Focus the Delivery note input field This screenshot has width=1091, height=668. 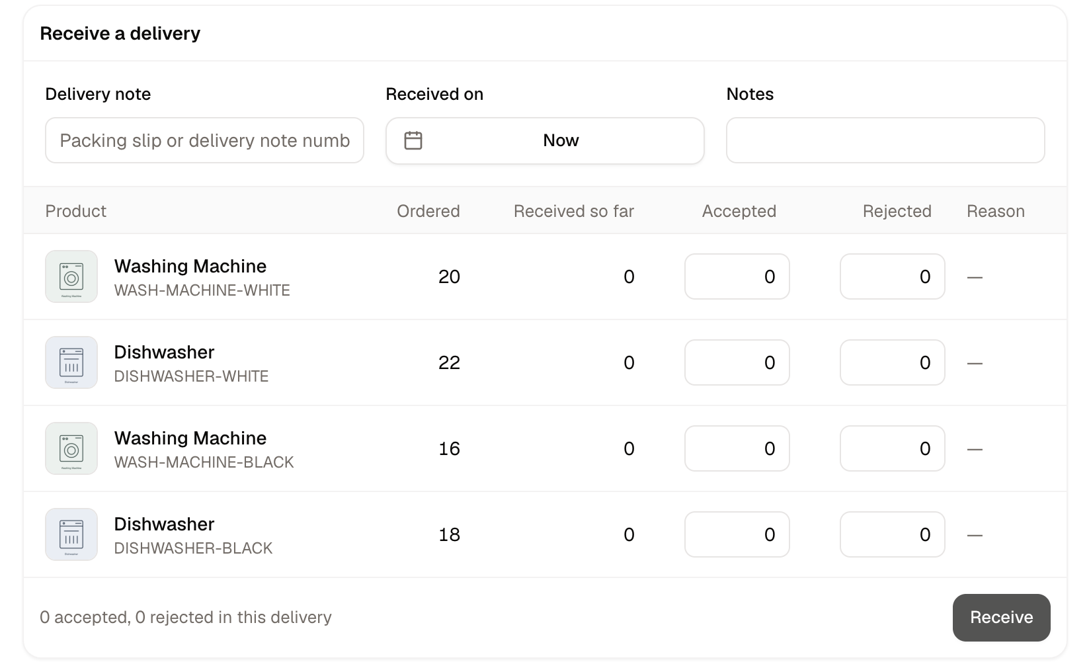pos(204,140)
